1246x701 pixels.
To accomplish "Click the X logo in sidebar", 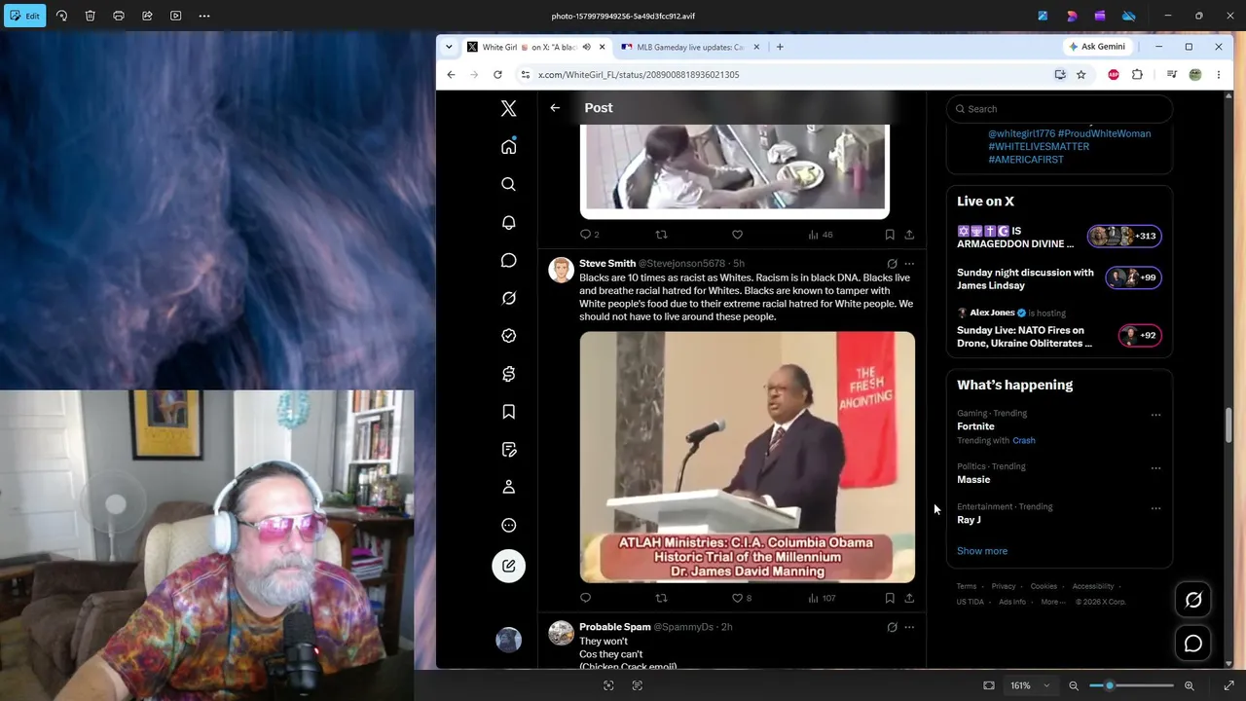I will point(508,108).
